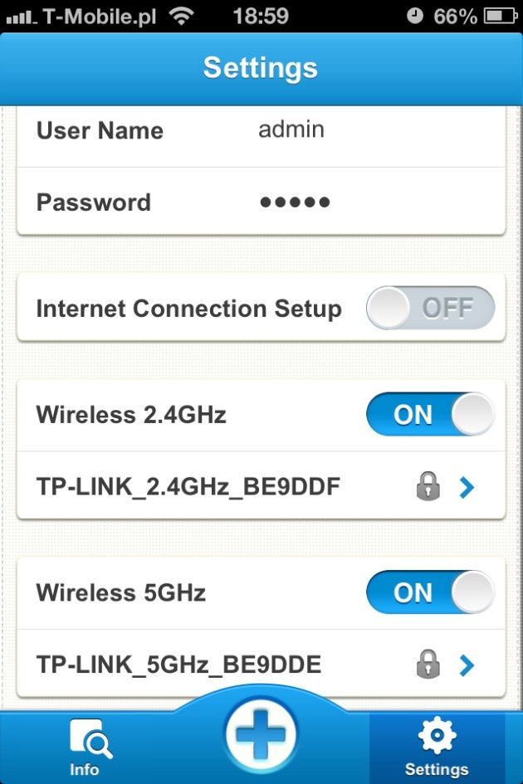This screenshot has height=784, width=523.
Task: Turn off Wireless 2.4GHz switch
Action: point(430,414)
